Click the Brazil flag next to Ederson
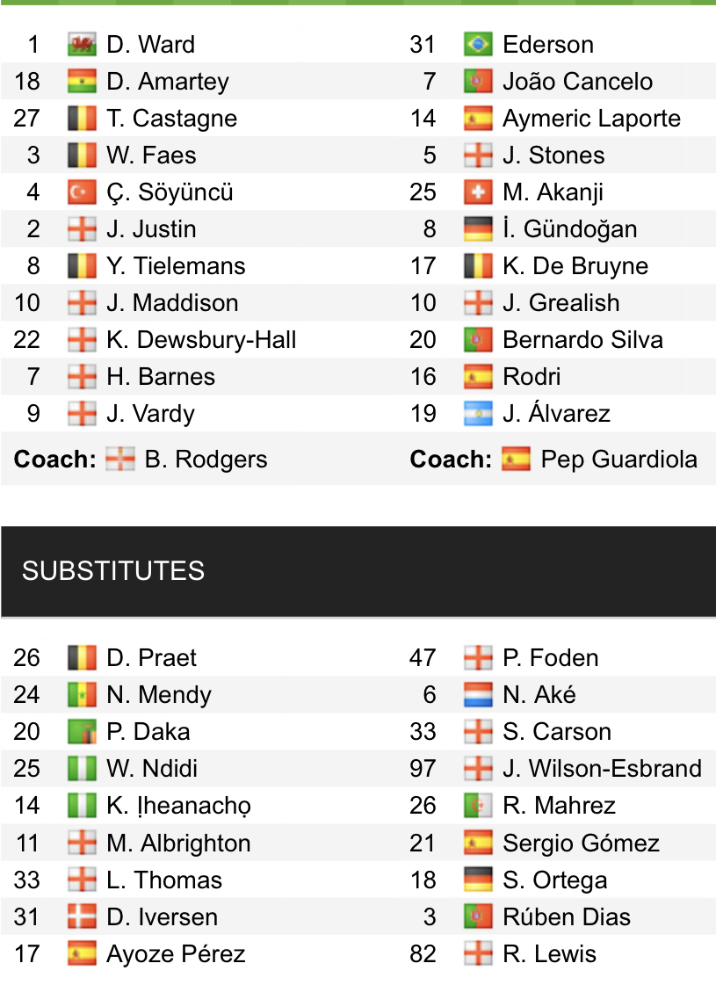 pyautogui.click(x=478, y=45)
